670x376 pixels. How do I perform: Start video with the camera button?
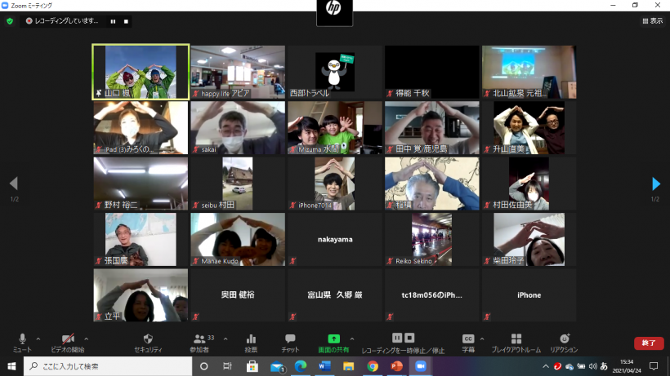69,342
